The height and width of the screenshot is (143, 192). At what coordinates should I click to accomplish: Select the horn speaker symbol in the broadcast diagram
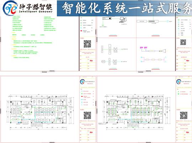click(x=162, y=51)
